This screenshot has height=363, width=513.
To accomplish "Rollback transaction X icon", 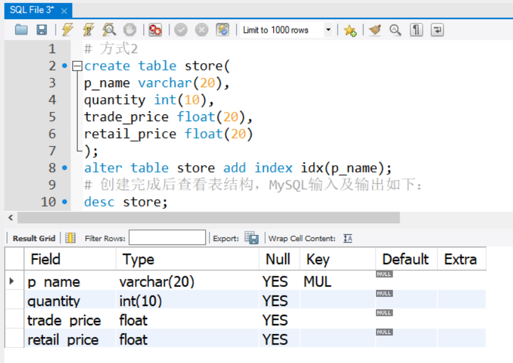I will tap(201, 30).
